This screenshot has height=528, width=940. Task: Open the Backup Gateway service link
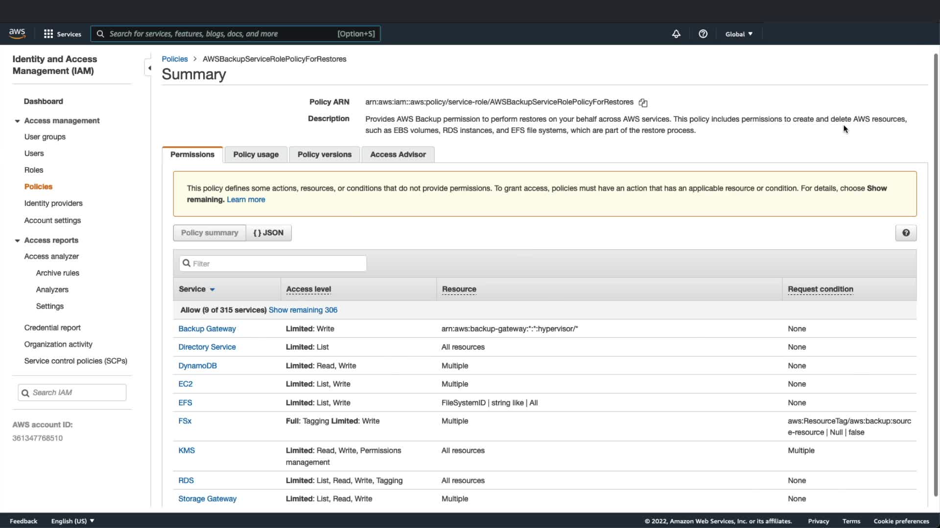(207, 329)
